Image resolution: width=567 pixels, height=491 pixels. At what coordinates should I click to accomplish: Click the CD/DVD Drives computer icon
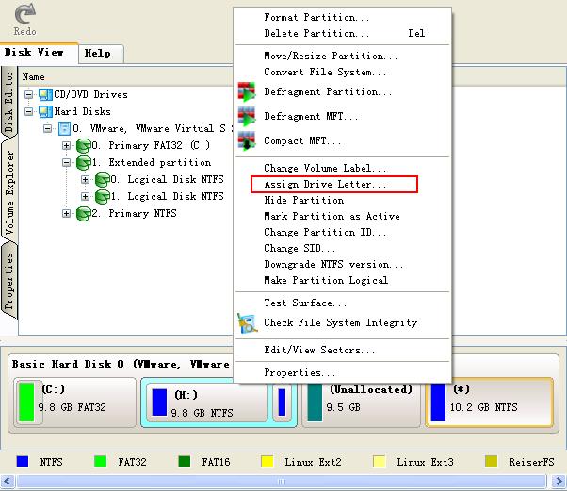point(45,95)
